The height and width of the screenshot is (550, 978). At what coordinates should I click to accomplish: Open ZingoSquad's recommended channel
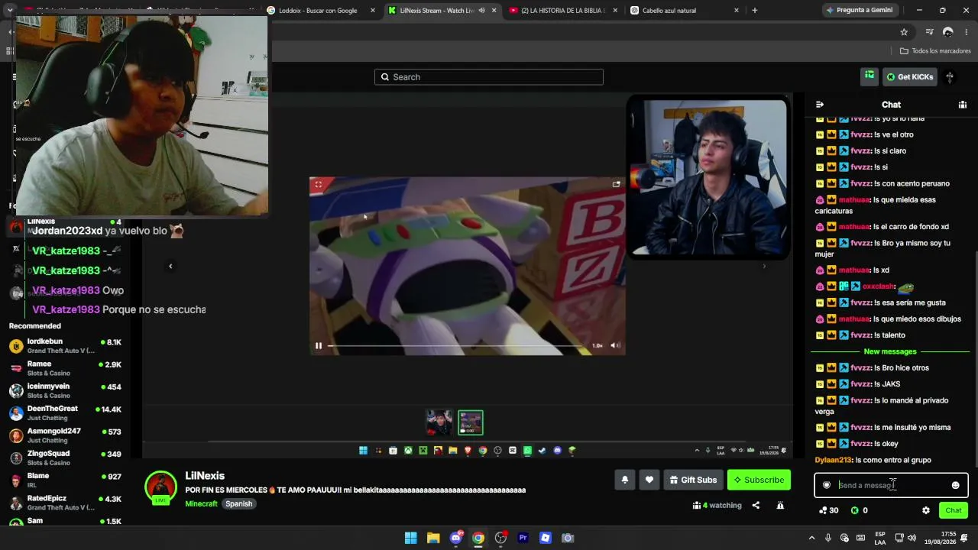[x=65, y=458]
